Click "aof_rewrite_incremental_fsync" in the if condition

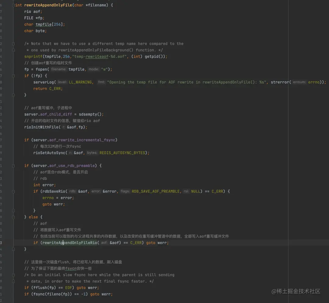tap(82, 140)
